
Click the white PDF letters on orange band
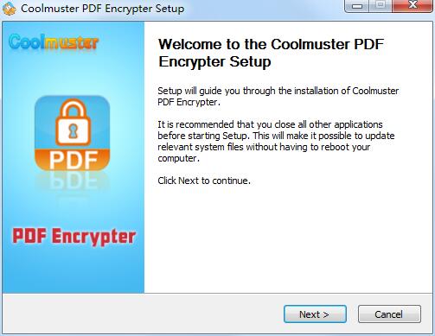click(74, 160)
